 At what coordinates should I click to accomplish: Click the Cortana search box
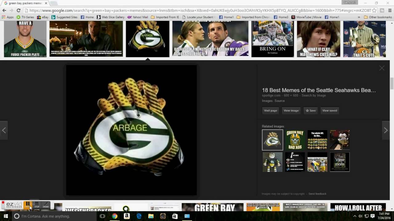pos(54,216)
